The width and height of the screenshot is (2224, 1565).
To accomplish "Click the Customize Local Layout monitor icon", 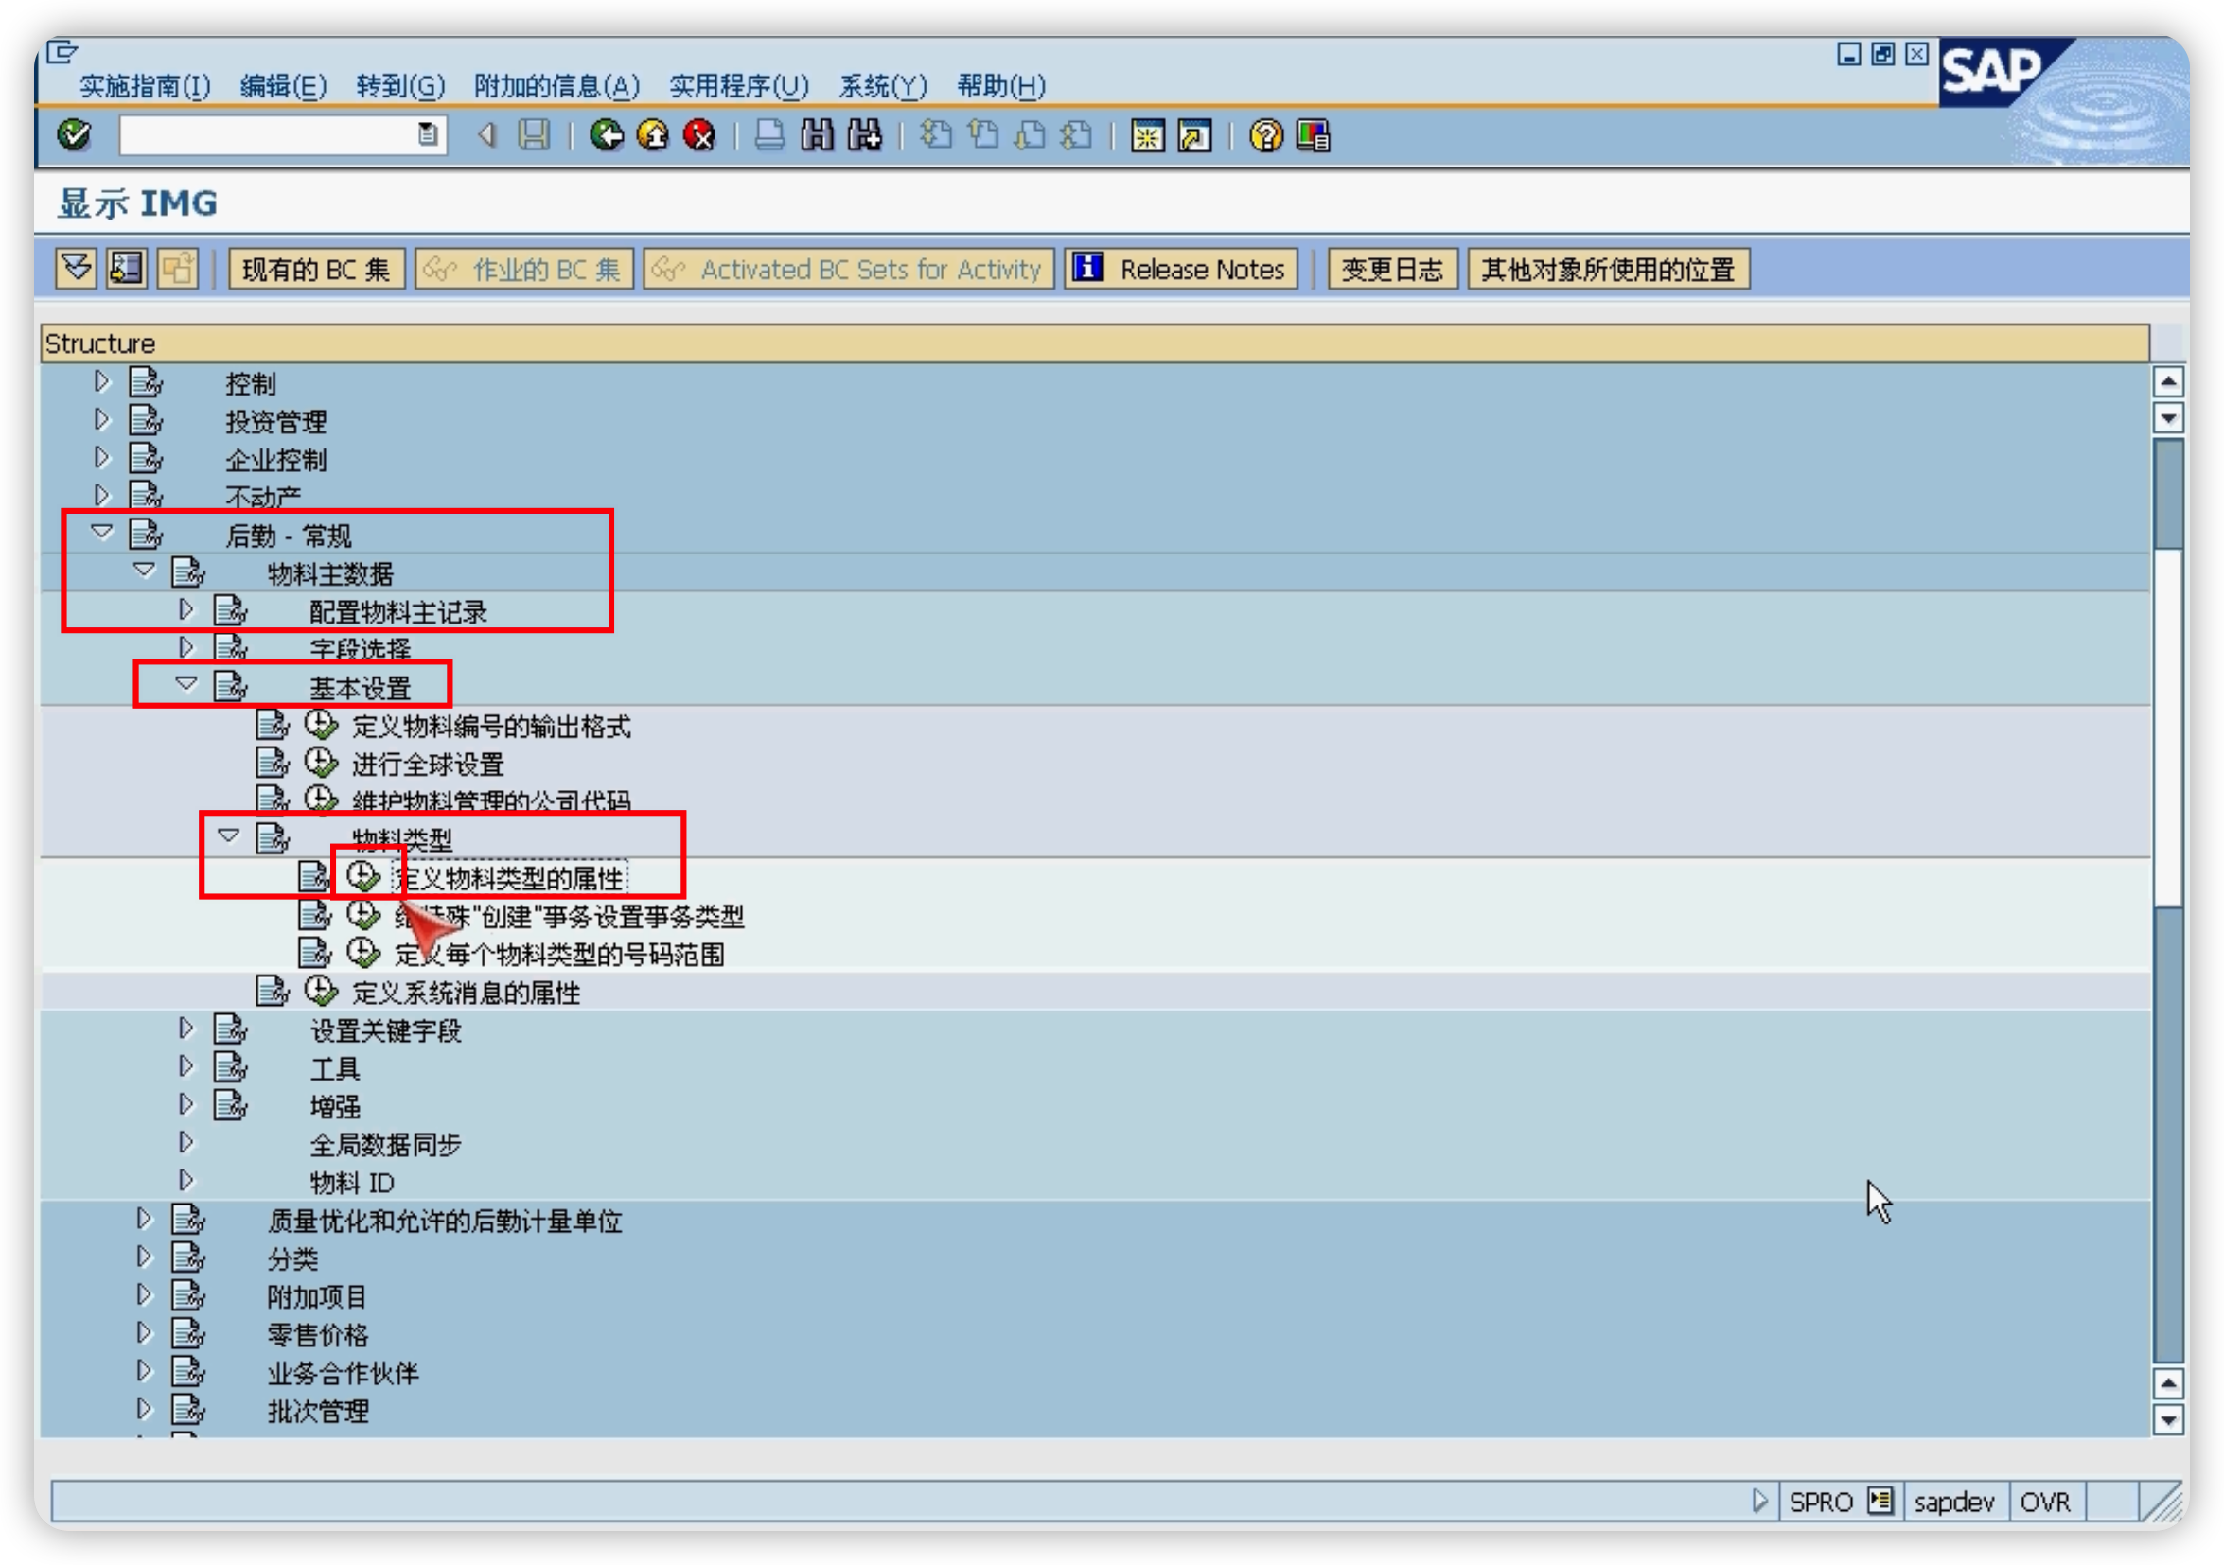I will pyautogui.click(x=1313, y=134).
